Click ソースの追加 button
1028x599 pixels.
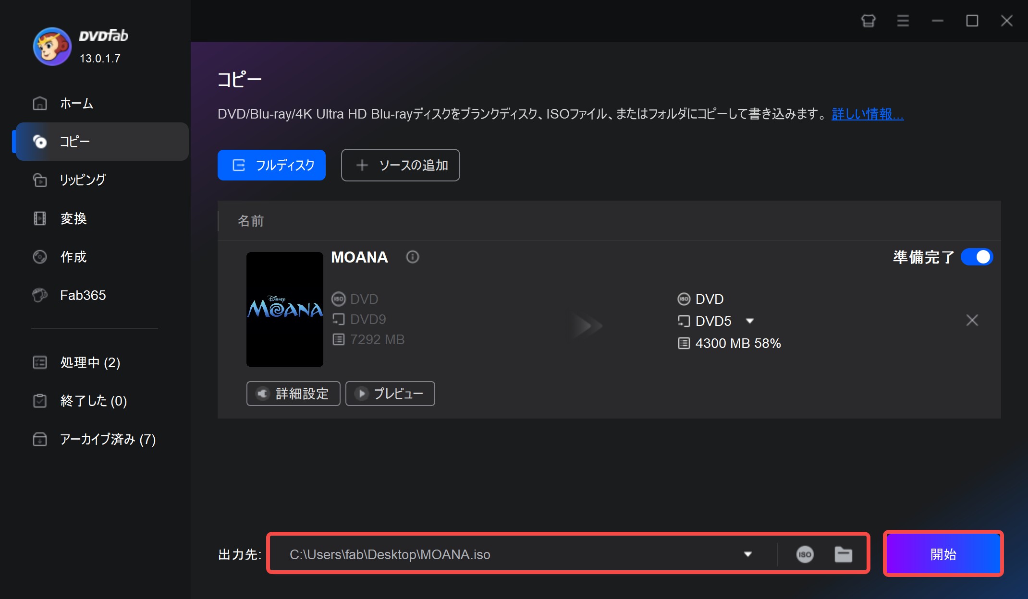400,165
